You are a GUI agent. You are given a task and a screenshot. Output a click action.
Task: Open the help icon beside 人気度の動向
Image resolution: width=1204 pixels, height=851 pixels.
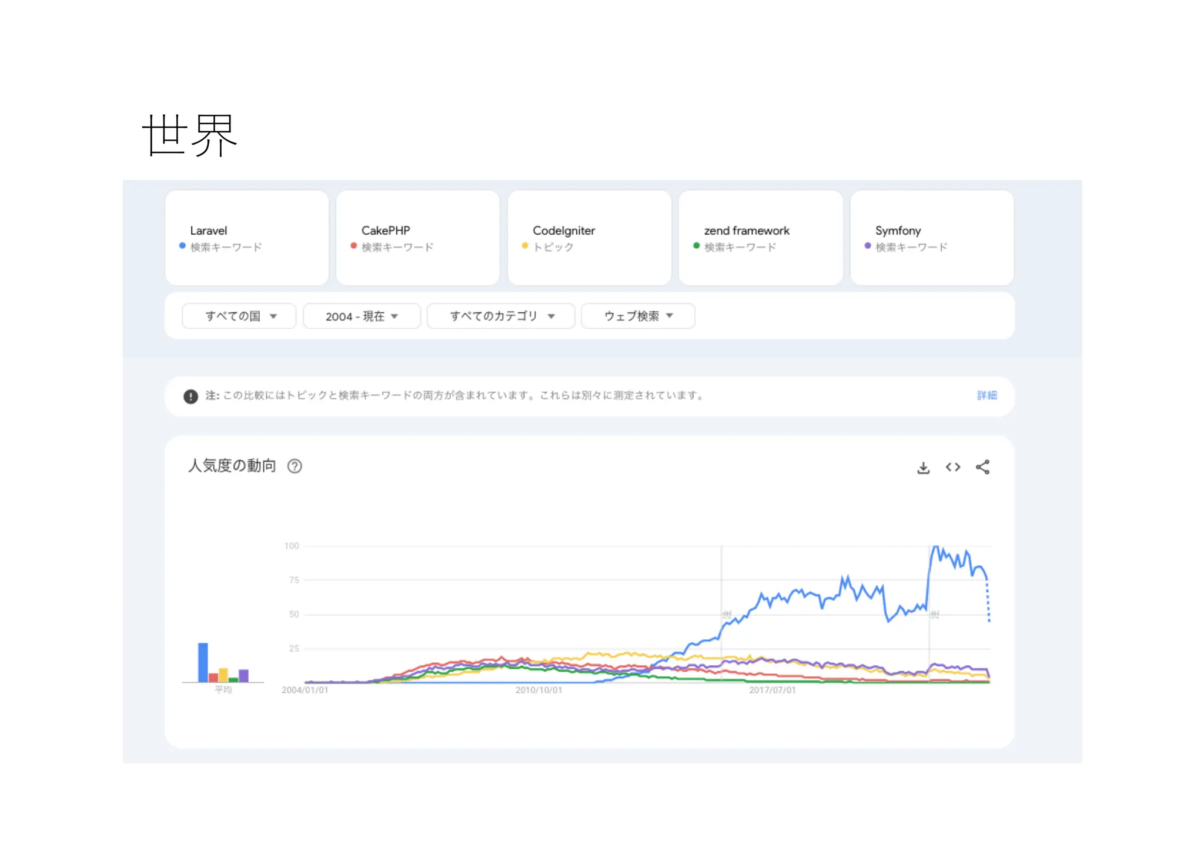point(295,466)
